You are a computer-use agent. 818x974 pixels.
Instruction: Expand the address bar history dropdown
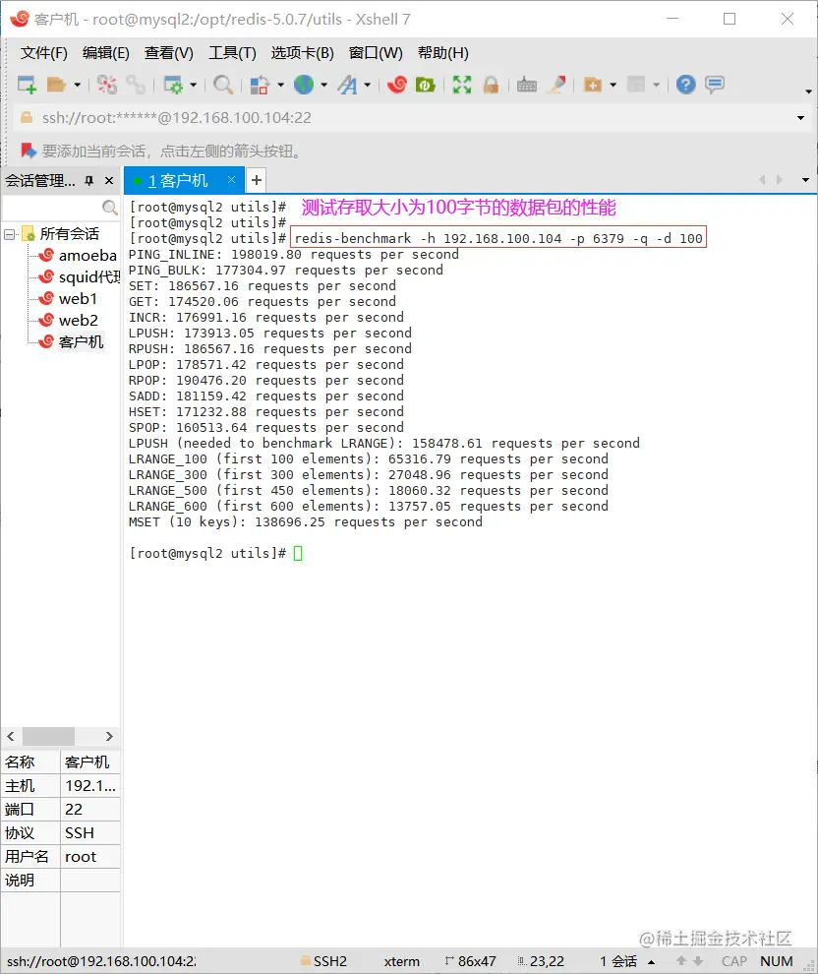pos(800,118)
